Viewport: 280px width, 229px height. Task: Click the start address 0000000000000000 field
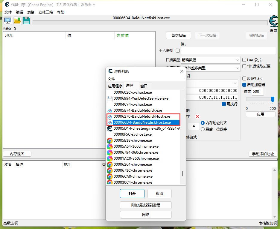212,91
